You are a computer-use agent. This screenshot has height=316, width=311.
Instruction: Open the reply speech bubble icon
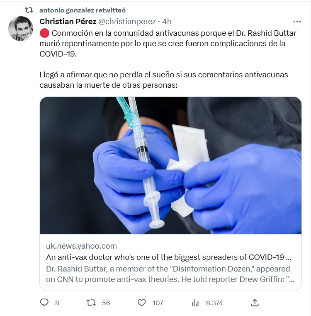44,303
